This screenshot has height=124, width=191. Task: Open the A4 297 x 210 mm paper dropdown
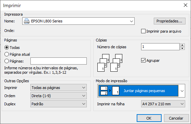coord(163,104)
